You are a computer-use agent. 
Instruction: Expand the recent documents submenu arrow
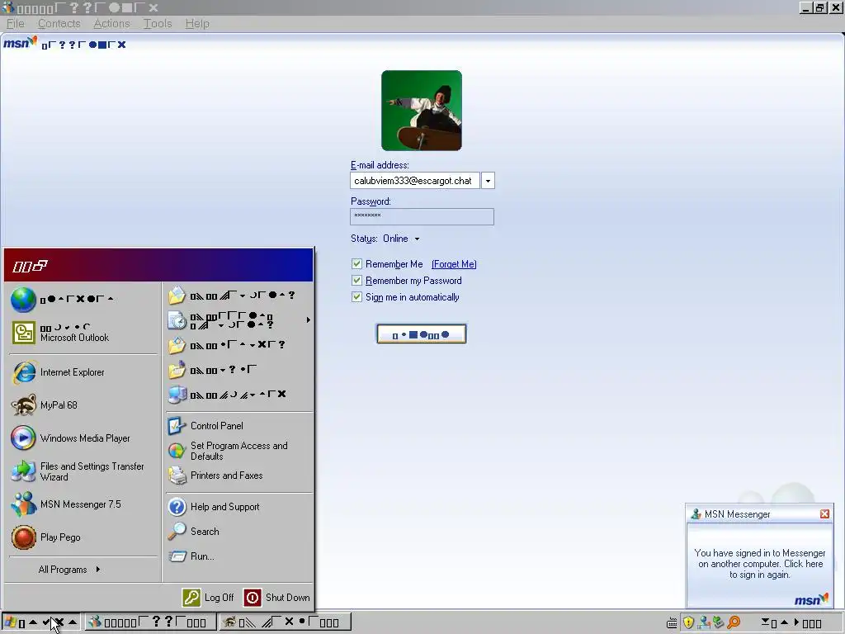[309, 320]
